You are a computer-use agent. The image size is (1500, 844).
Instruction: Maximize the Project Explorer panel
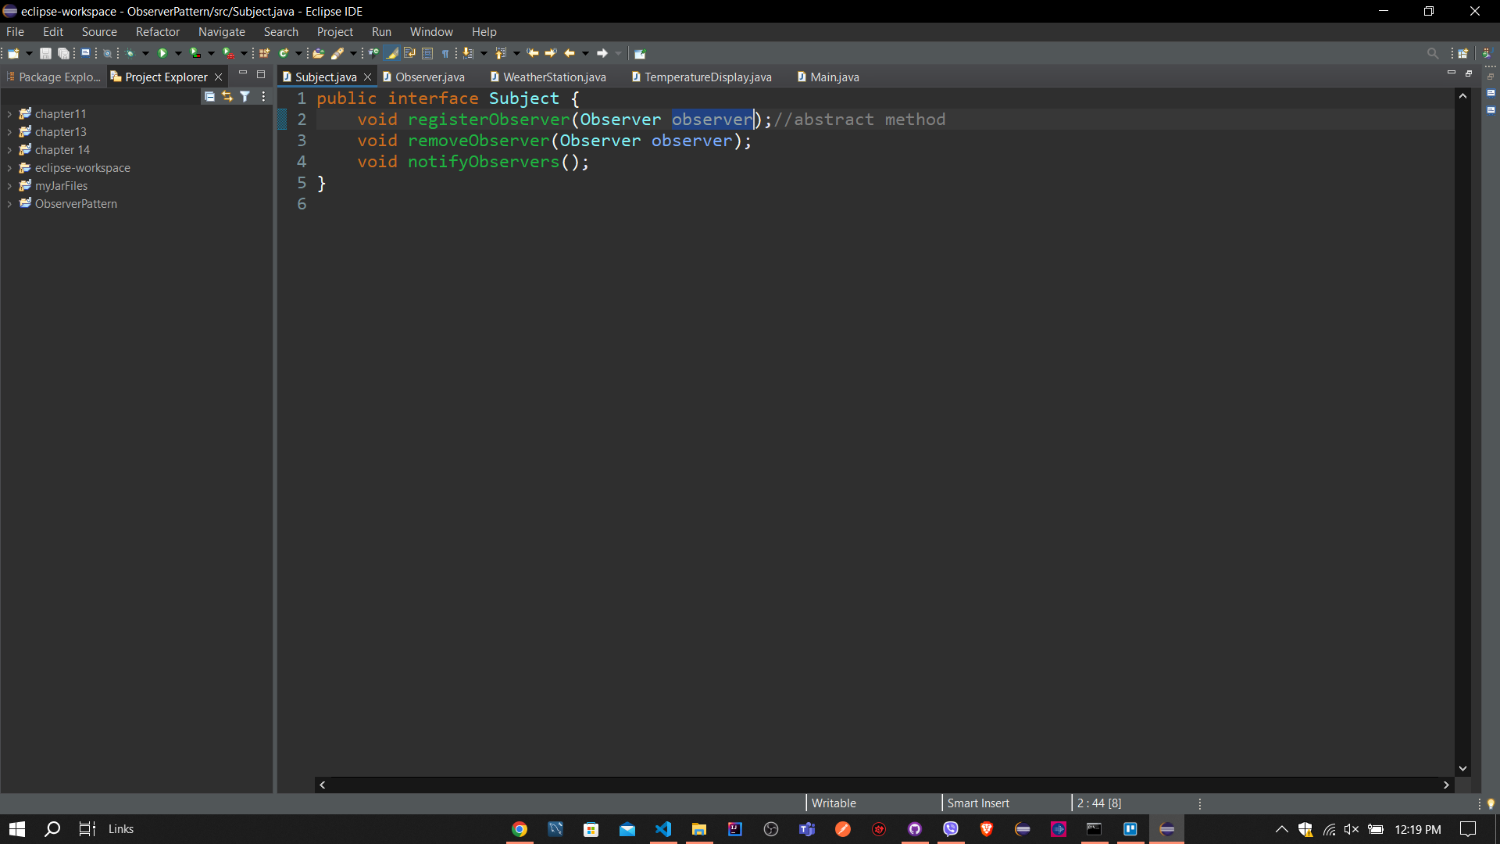coord(261,74)
